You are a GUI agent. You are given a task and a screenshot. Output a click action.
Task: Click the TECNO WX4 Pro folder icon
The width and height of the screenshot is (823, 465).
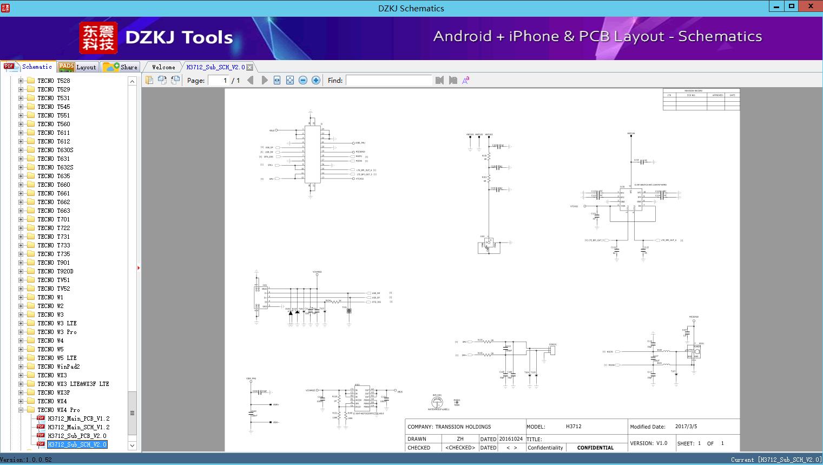[31, 410]
